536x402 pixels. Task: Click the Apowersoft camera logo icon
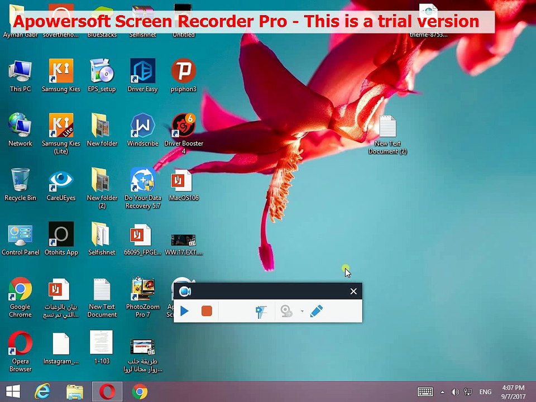pyautogui.click(x=185, y=291)
